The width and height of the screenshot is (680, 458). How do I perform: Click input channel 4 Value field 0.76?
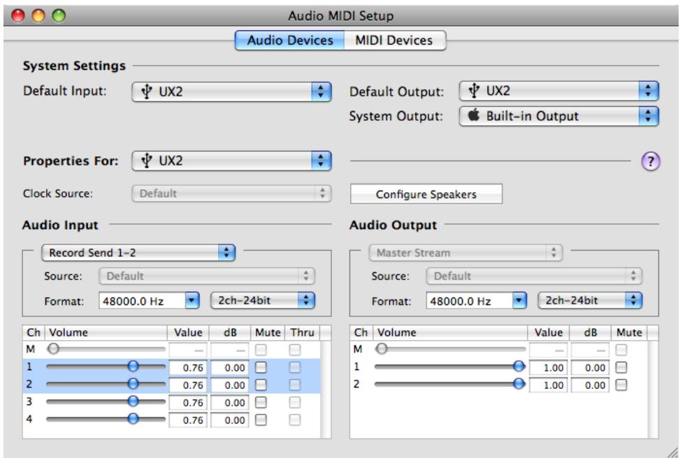click(x=188, y=420)
